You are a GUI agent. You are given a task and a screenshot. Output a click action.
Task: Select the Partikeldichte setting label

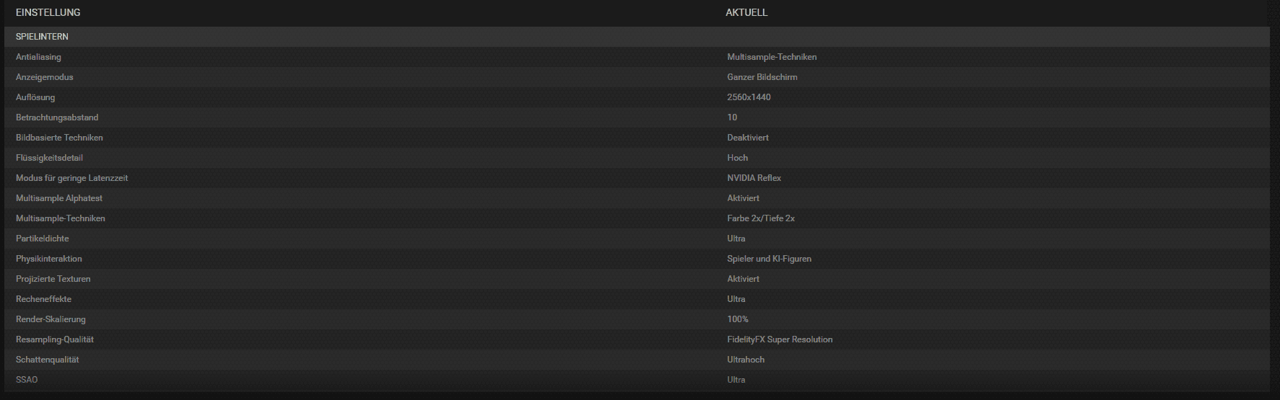click(x=43, y=239)
